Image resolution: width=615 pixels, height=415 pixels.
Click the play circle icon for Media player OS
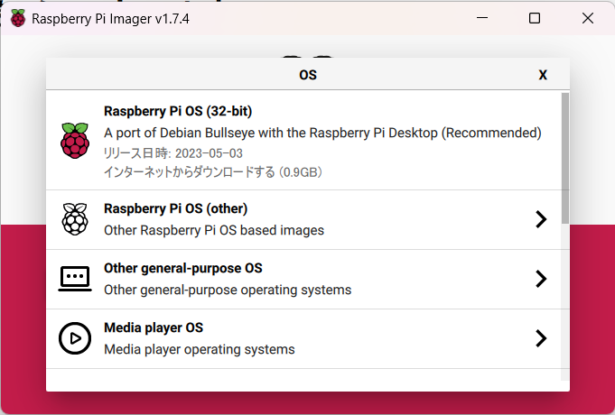point(75,338)
